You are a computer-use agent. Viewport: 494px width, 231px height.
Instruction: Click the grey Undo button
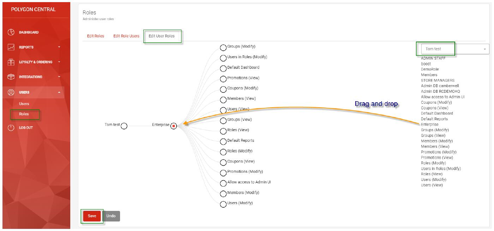111,216
